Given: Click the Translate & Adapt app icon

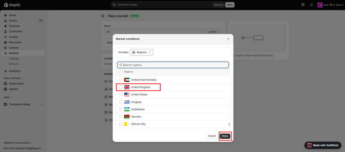Looking at the screenshot, I should tap(5, 104).
